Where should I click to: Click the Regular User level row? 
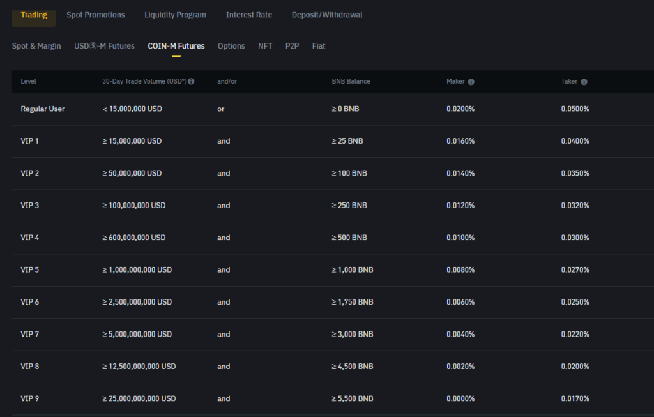coord(333,109)
